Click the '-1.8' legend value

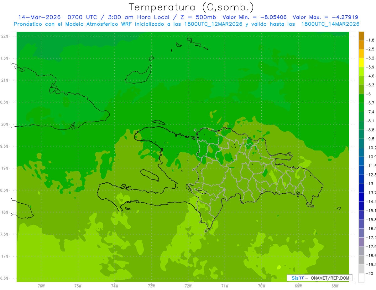[370, 40]
